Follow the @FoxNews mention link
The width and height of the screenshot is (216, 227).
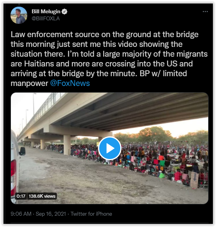pyautogui.click(x=70, y=83)
